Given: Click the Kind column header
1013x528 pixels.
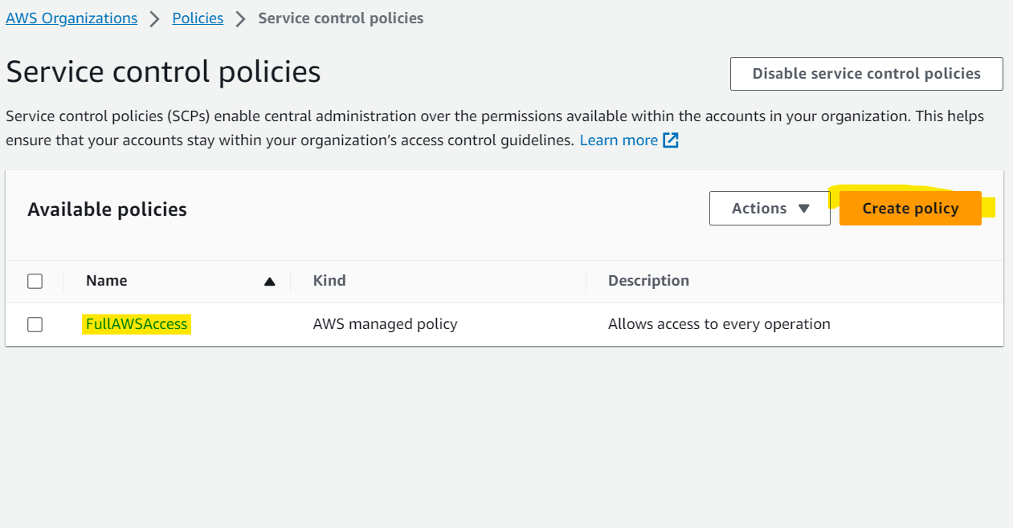Looking at the screenshot, I should pos(329,281).
